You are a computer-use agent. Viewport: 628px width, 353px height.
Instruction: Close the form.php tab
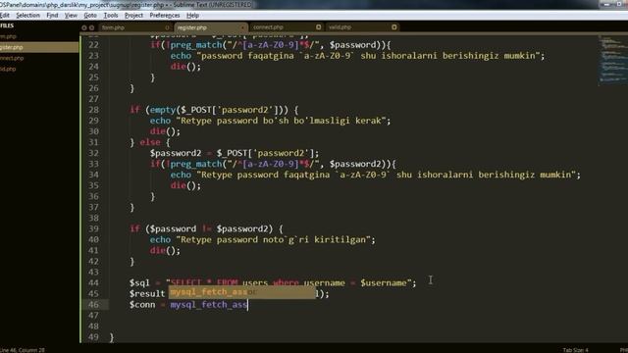[x=167, y=27]
